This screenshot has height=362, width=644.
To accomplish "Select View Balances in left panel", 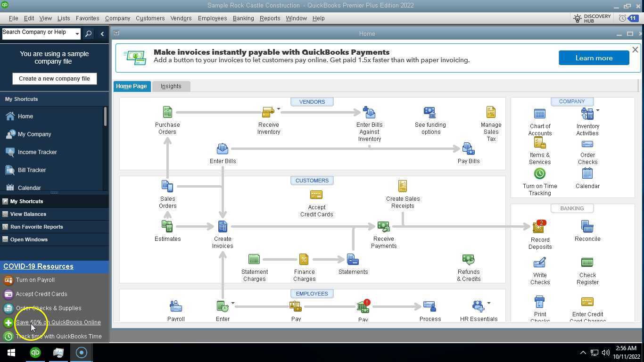I will [28, 214].
